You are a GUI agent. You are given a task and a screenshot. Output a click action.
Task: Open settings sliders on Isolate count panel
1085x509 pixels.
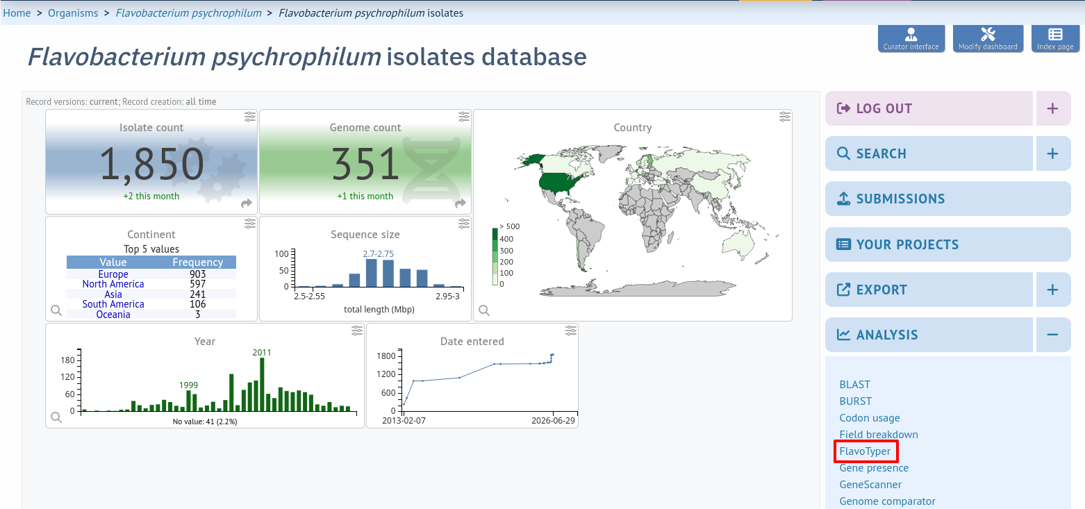coord(250,117)
